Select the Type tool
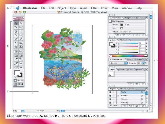Screen dimensions: 165x124 pyautogui.click(x=21, y=32)
